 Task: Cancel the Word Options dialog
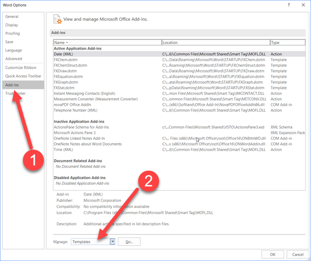click(x=298, y=254)
